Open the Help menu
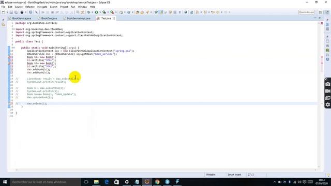 pos(93,7)
